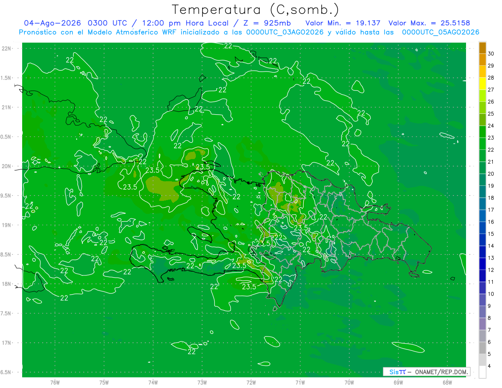The image size is (502, 388).
Task: Click colorbar scale label '18'
Action: click(491, 198)
